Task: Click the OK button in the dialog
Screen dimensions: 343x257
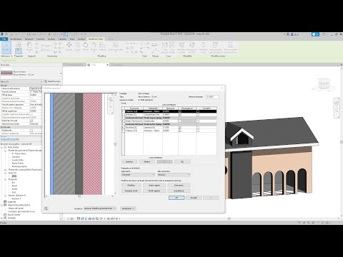Action: [x=177, y=198]
